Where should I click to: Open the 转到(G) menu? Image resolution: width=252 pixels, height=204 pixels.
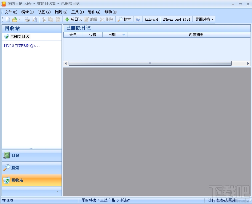61,12
